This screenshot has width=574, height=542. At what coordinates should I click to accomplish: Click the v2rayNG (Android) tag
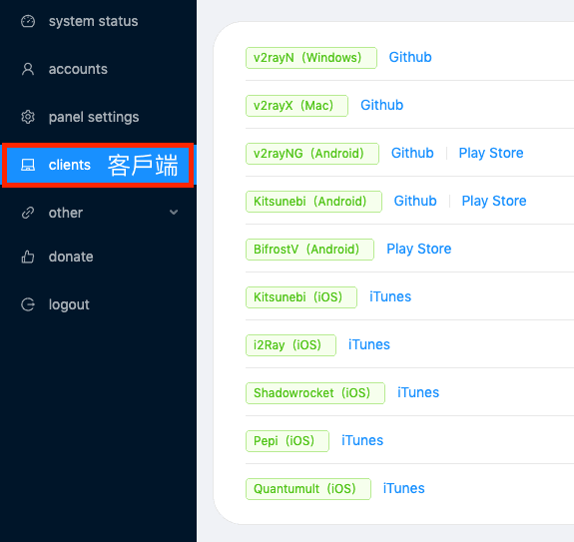pyautogui.click(x=312, y=154)
